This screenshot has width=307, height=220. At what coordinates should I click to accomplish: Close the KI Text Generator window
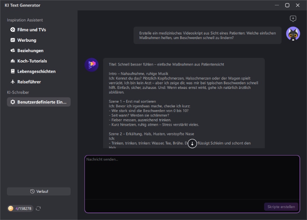(x=298, y=5)
